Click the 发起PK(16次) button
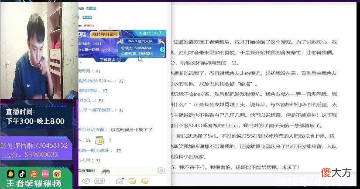The width and height of the screenshot is (360, 189). [x=105, y=34]
